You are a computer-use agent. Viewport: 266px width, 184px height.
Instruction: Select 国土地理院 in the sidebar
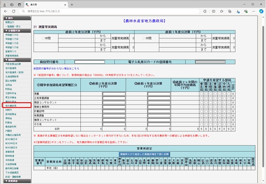(11, 81)
